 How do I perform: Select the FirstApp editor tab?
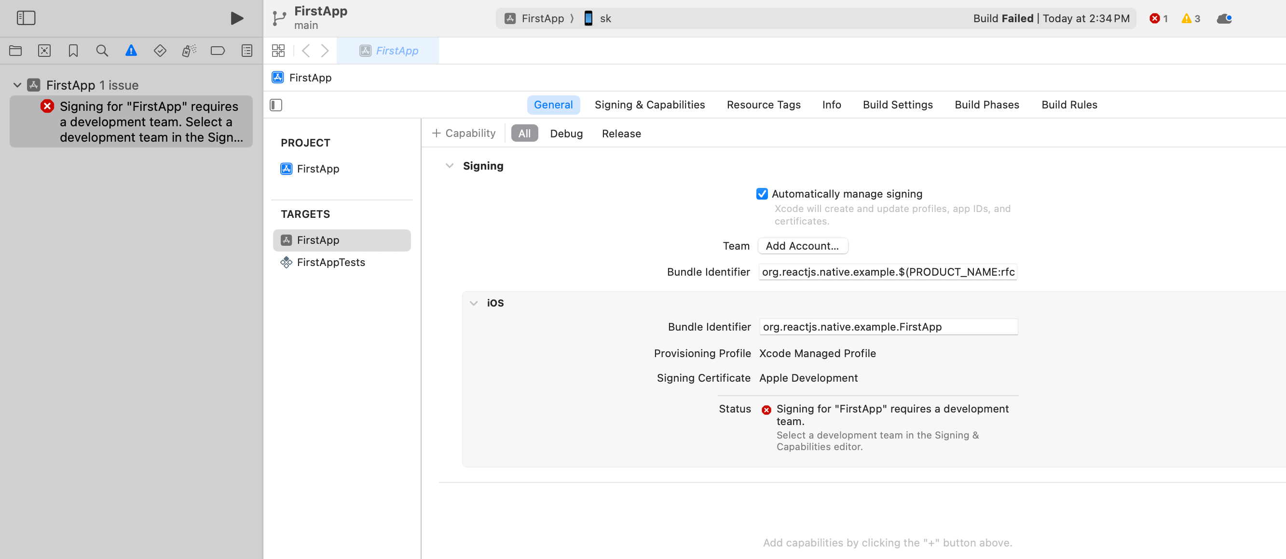(388, 51)
